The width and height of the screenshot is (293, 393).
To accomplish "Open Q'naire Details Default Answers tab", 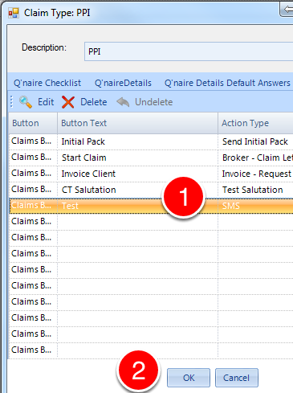I will click(x=227, y=83).
